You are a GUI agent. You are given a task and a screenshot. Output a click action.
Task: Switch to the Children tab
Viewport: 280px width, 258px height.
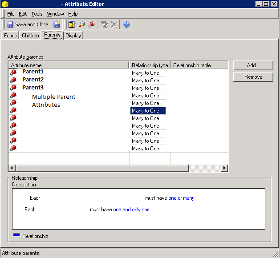pos(30,36)
